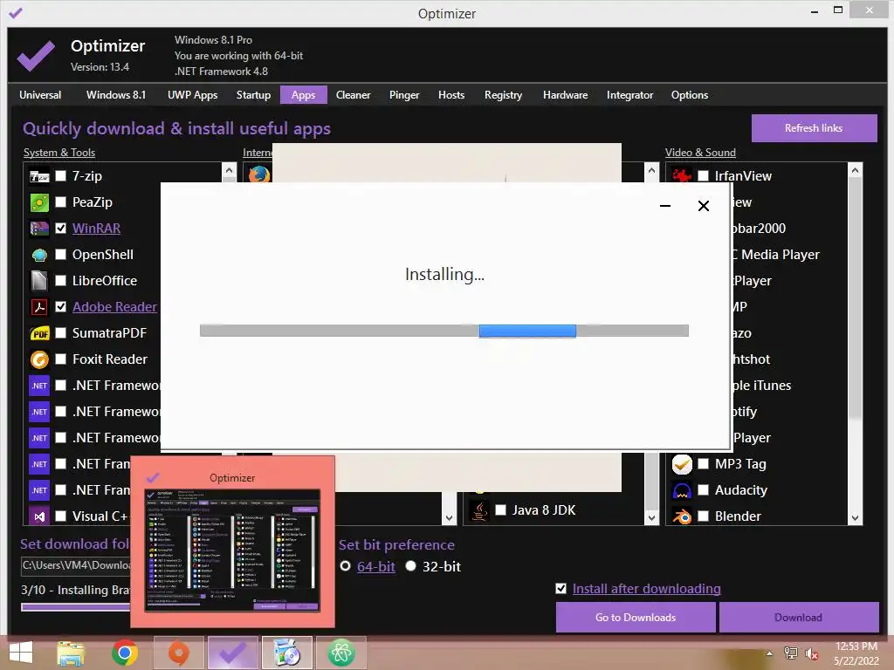Click the download folder path field

tap(76, 565)
